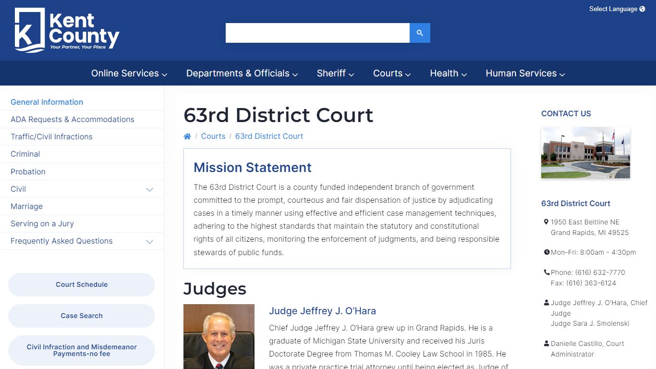Click inside the site search field

coord(317,33)
